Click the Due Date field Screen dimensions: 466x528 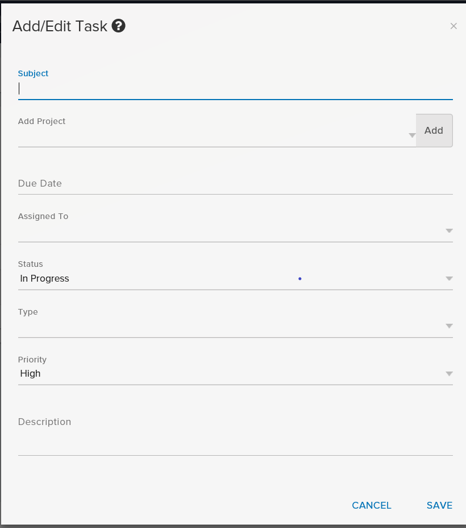point(235,184)
